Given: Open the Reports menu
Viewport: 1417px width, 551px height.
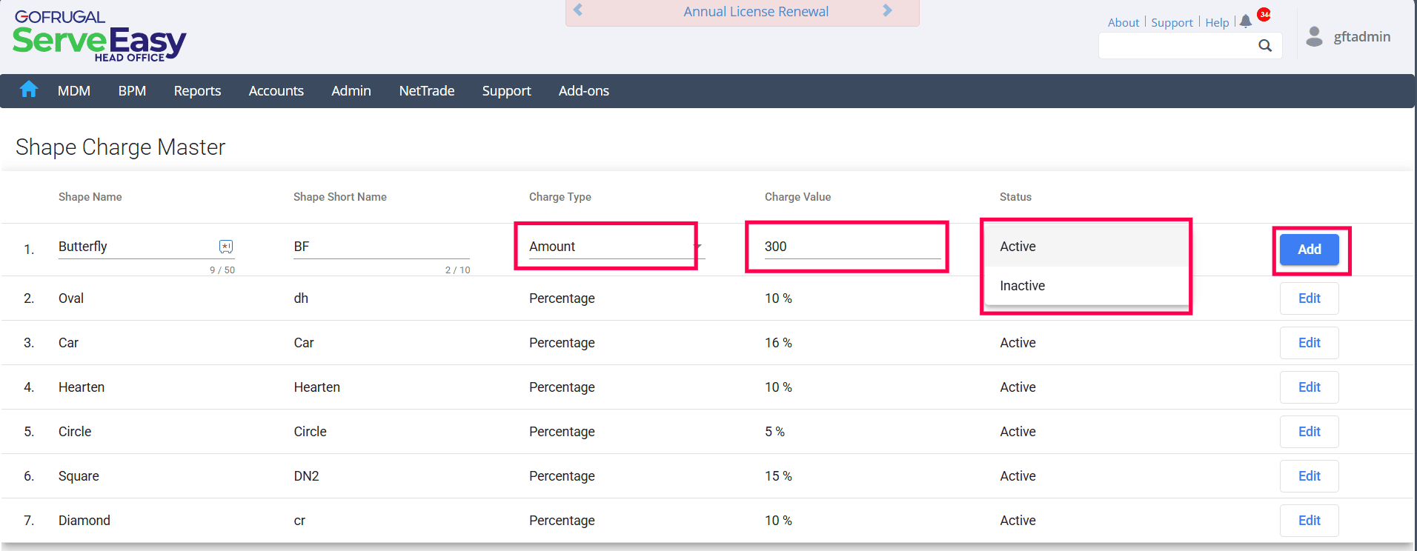Looking at the screenshot, I should tap(197, 91).
